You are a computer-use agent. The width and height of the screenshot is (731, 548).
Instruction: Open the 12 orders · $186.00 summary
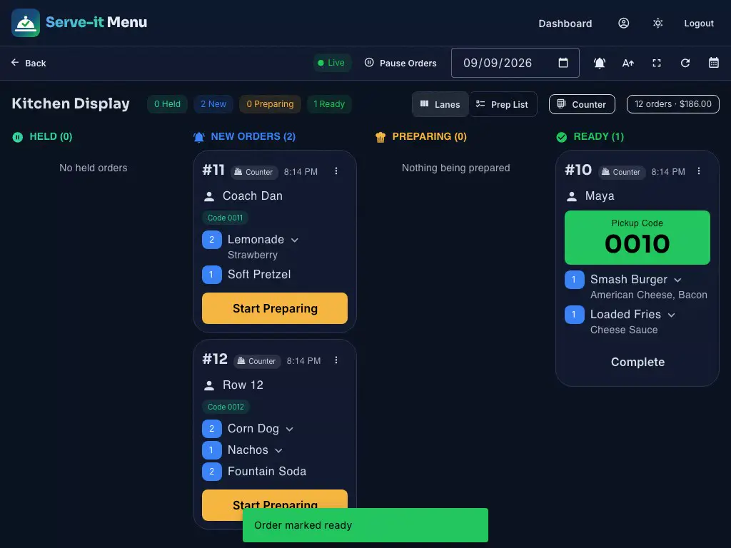pyautogui.click(x=672, y=104)
